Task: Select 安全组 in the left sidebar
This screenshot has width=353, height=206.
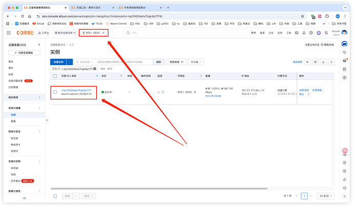Action: (14, 138)
